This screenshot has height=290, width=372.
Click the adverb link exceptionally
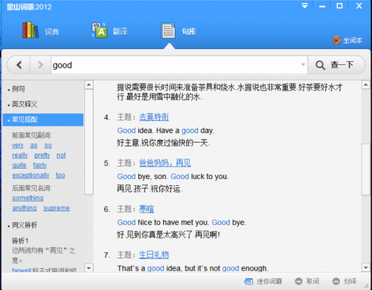pos(31,175)
